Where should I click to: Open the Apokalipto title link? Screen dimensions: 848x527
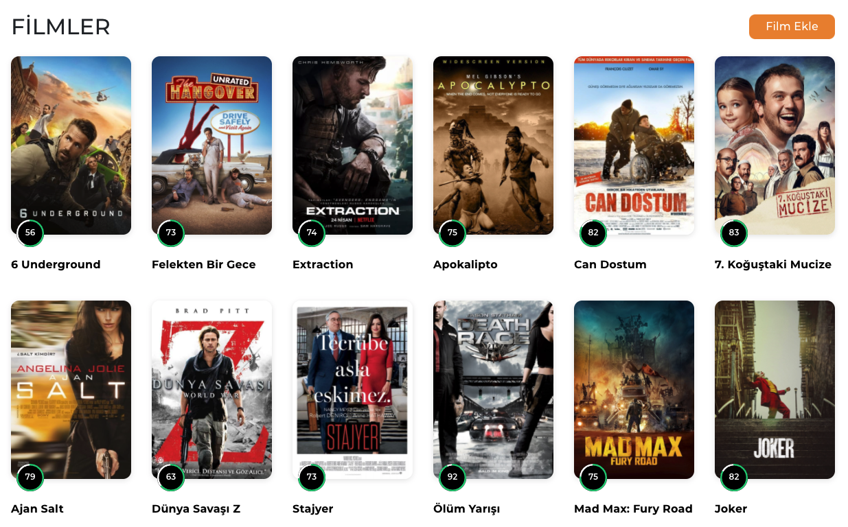coord(466,265)
